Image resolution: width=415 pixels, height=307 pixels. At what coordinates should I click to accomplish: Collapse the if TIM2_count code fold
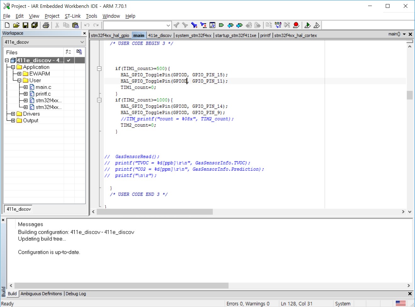99,100
